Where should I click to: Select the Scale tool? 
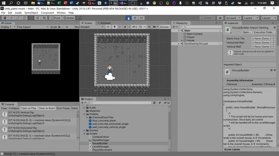pos(24,18)
